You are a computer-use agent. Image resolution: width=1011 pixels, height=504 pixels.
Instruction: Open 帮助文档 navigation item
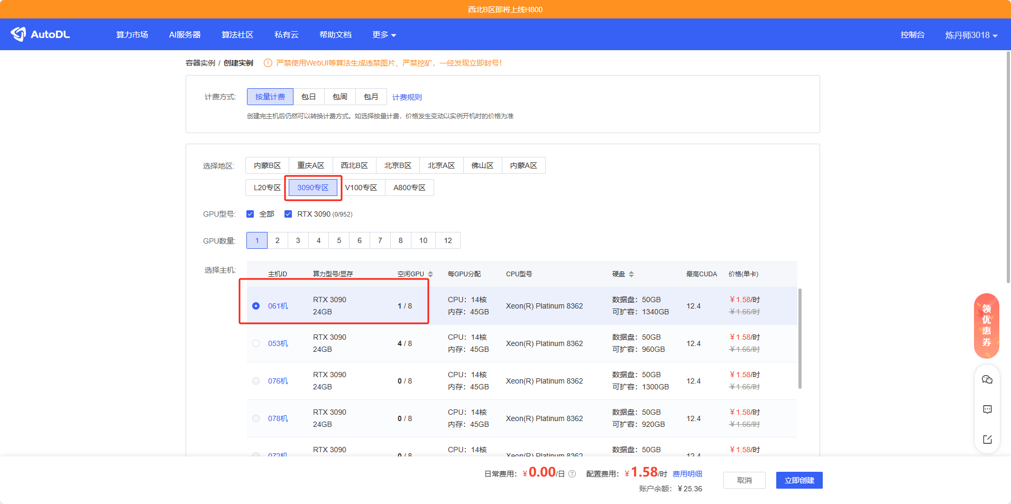tap(335, 35)
